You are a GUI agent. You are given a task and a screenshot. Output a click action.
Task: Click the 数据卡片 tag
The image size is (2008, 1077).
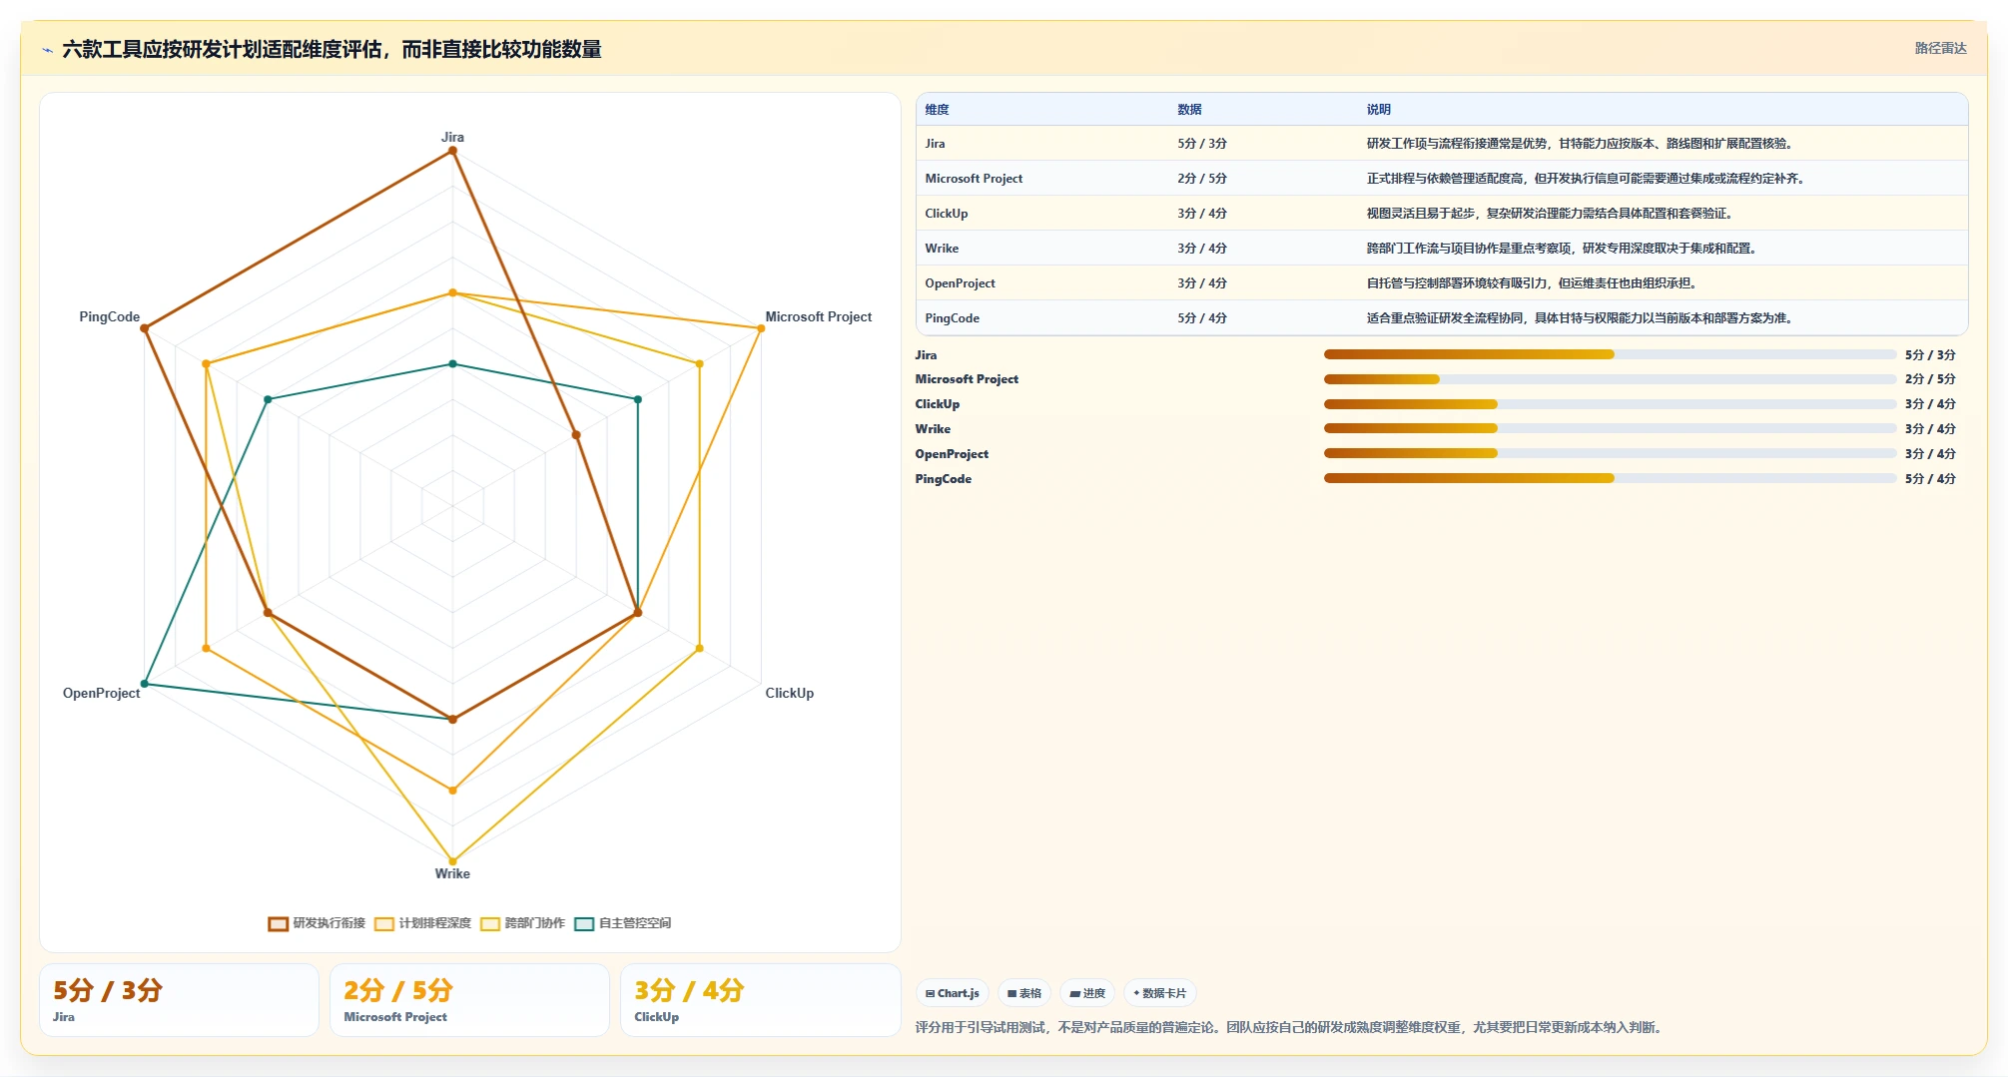pos(1160,993)
